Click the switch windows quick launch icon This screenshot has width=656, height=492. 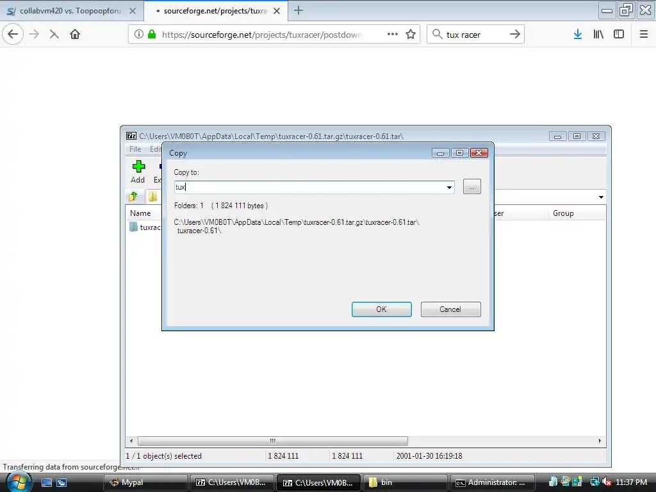click(61, 483)
